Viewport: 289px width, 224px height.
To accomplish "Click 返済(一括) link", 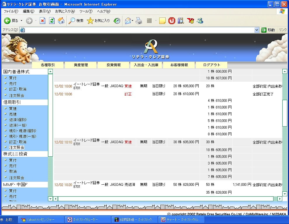I will 18,125.
